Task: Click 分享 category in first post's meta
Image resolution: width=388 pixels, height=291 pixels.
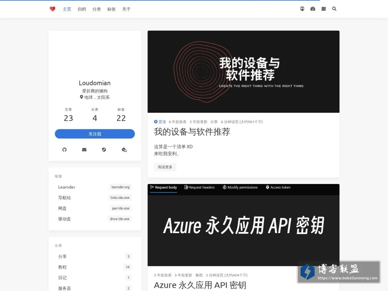Action: 214,122
